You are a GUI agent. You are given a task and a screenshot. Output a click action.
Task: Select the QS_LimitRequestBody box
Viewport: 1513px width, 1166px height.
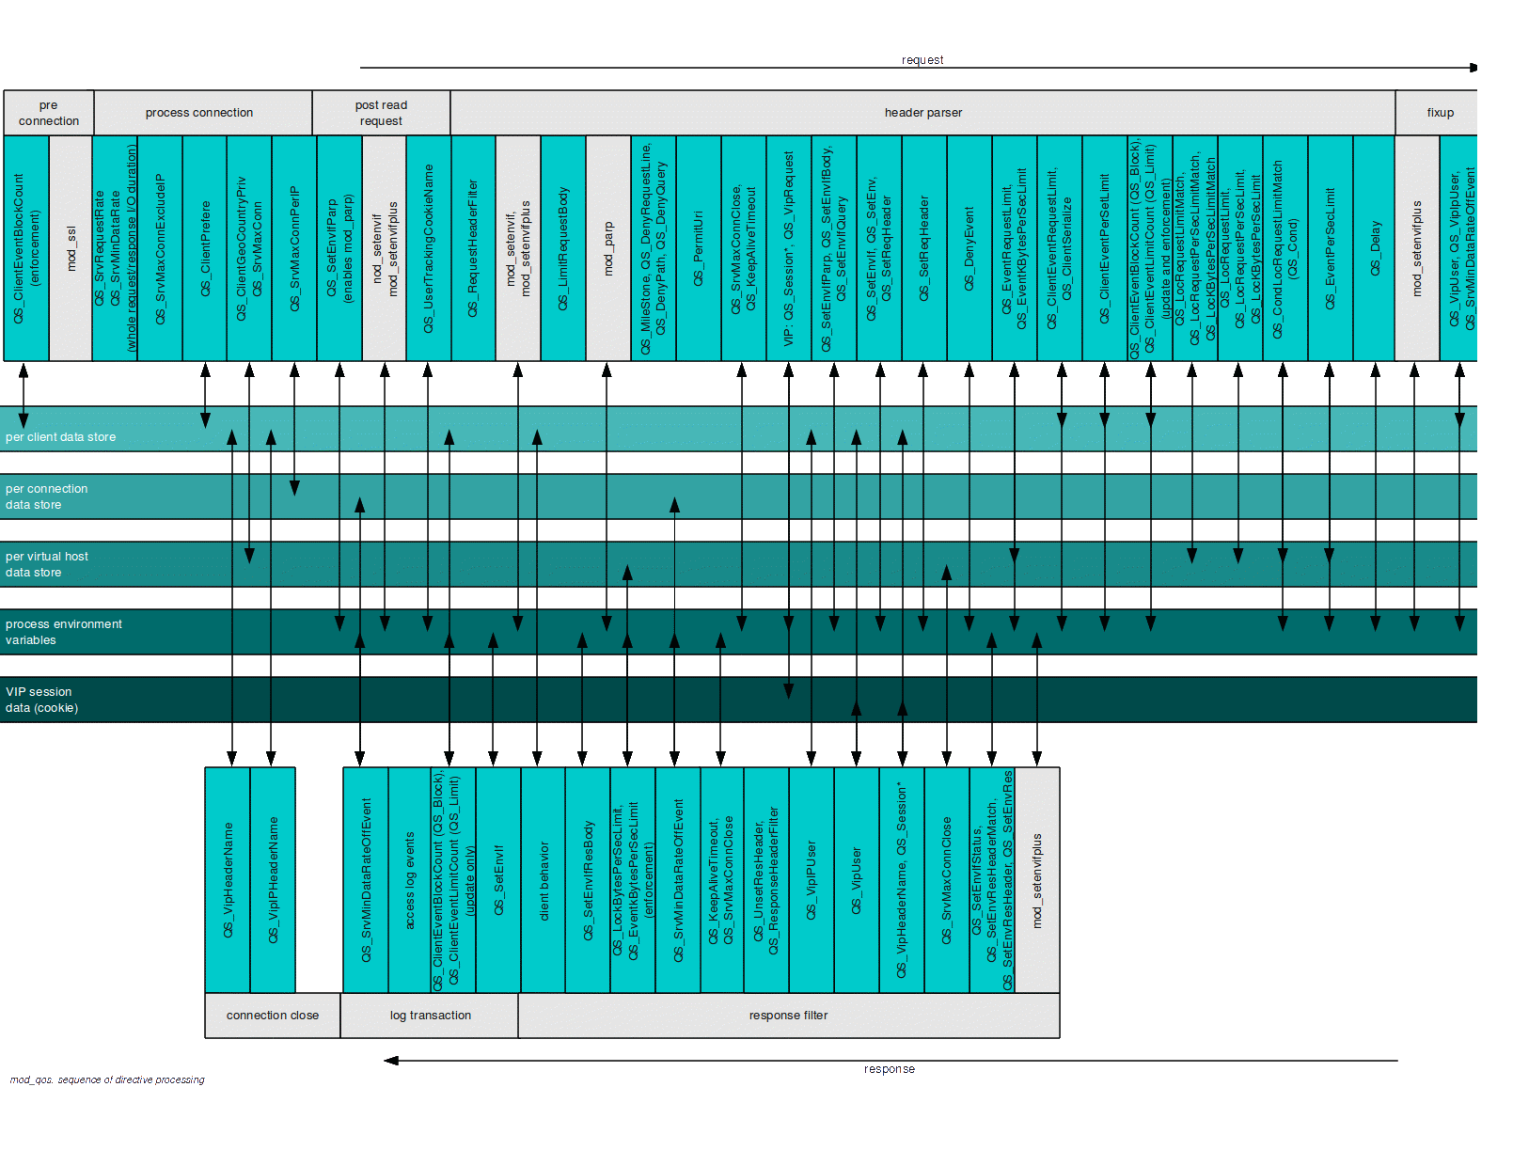(x=563, y=248)
